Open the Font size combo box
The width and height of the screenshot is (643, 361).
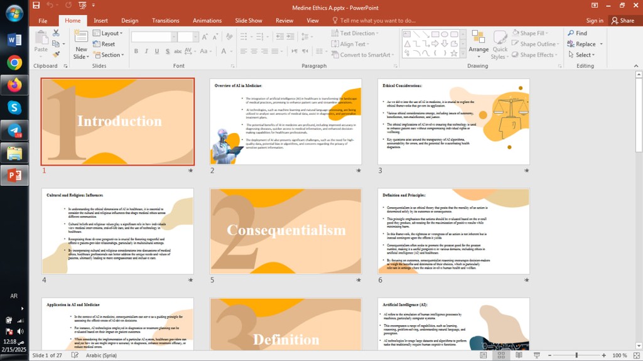click(188, 37)
